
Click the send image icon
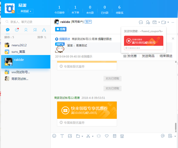tap(70, 136)
